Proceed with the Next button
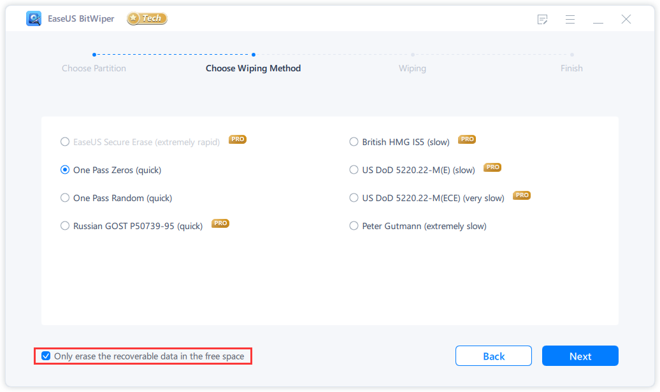 click(580, 356)
